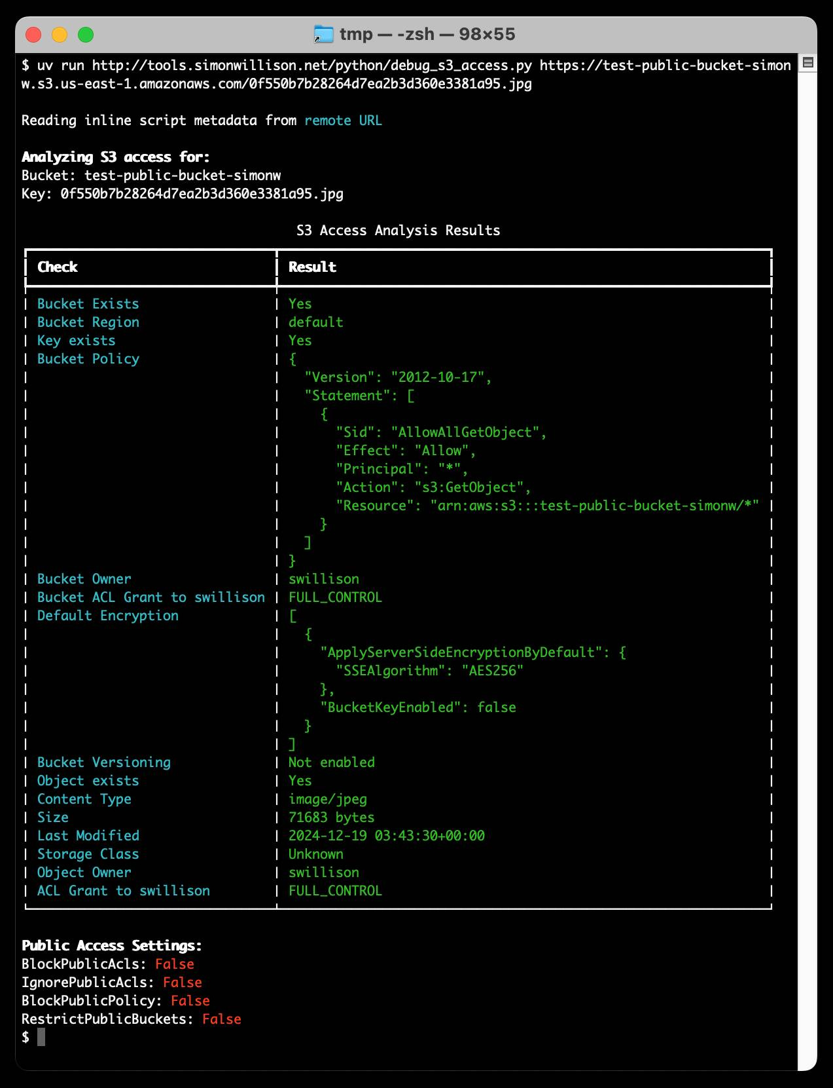833x1088 pixels.
Task: Click the 'Result' column header
Action: [x=312, y=267]
